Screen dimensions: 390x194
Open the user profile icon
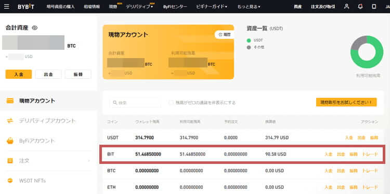(x=346, y=6)
